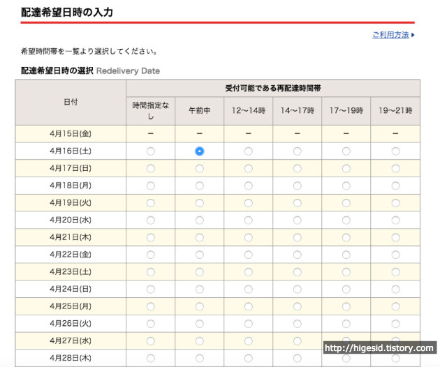Pick 4月17日 19〜21時 slot

pos(396,169)
